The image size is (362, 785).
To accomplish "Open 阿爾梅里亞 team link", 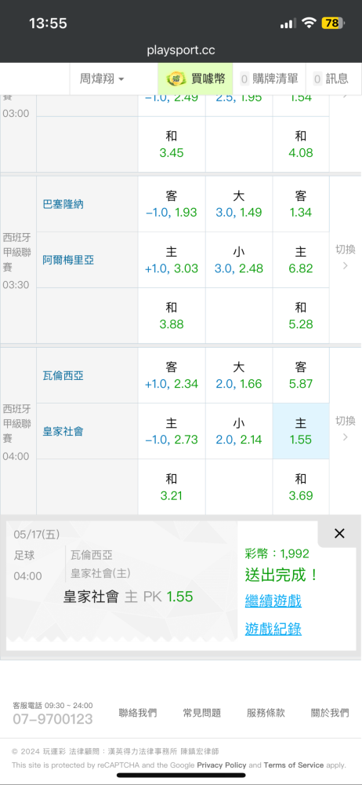I will coord(68,260).
